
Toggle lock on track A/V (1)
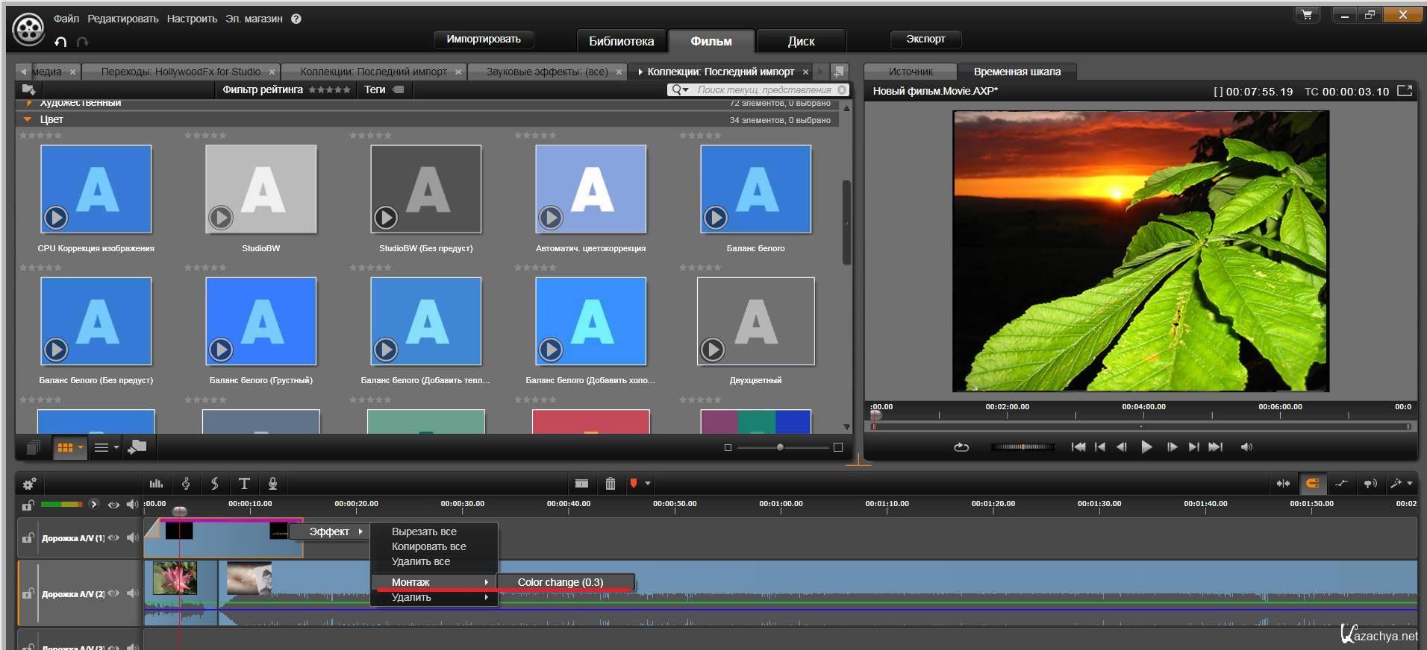(28, 537)
